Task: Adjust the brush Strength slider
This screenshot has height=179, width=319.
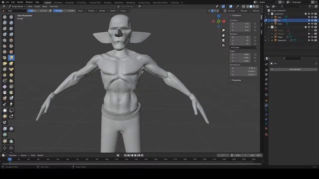Action: coord(64,11)
